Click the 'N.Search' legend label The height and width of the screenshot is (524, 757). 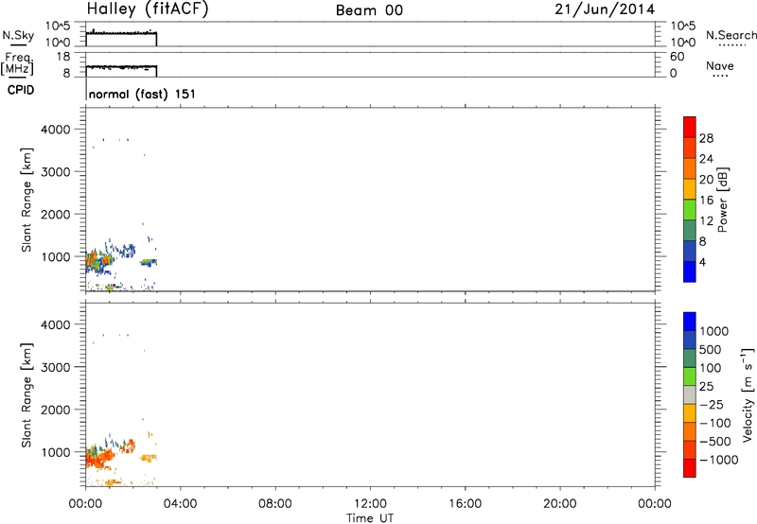(x=731, y=35)
